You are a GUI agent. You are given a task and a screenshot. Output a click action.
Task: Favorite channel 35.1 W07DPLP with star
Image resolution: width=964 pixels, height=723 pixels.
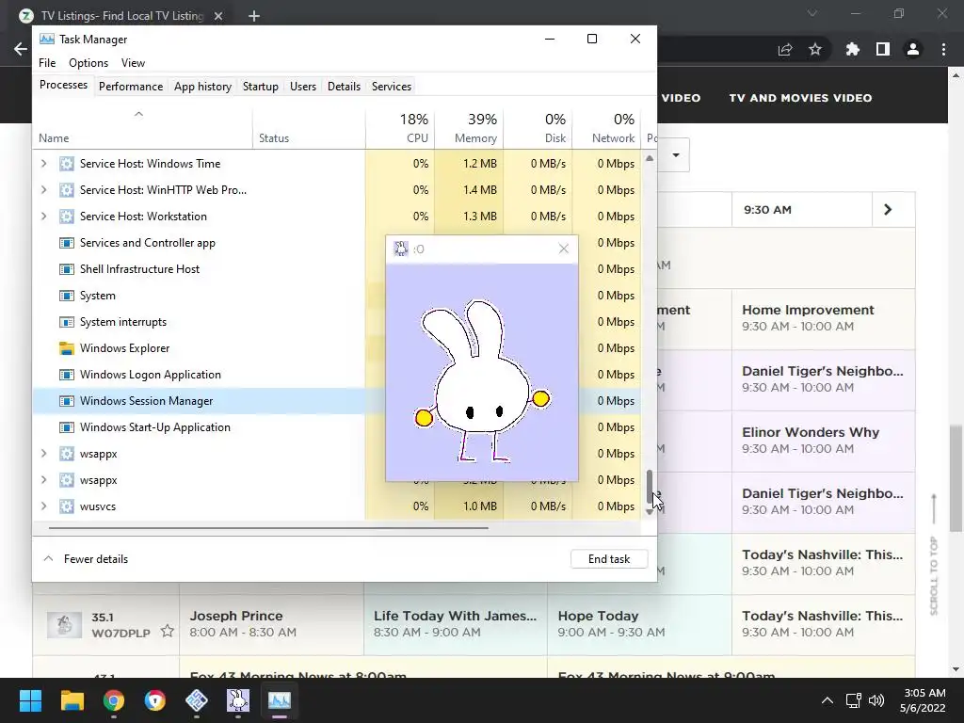[168, 631]
